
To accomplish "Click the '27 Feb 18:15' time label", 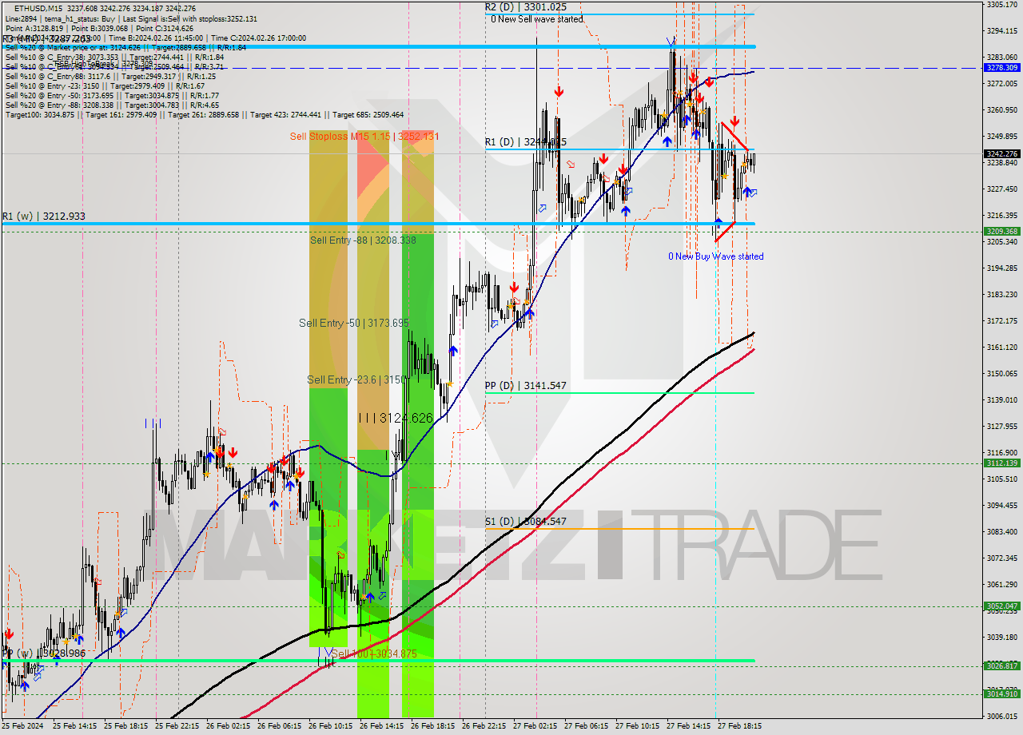I will (740, 726).
